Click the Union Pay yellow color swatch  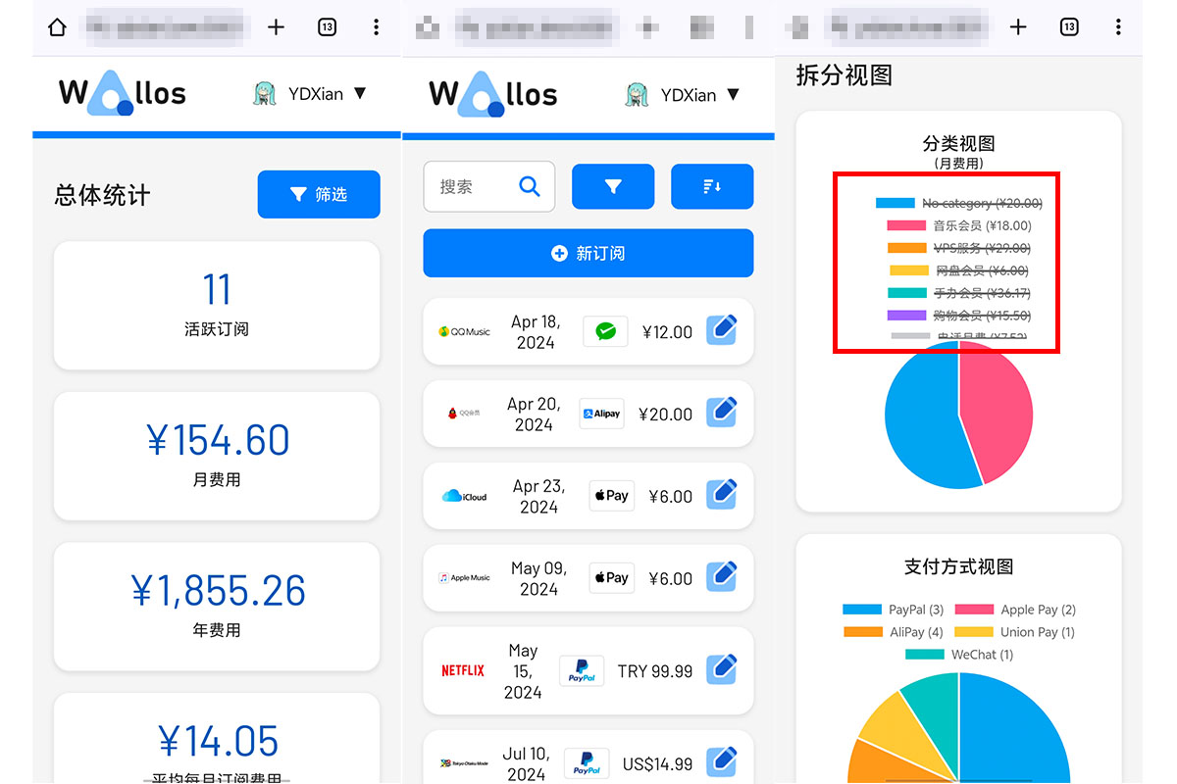click(x=974, y=632)
